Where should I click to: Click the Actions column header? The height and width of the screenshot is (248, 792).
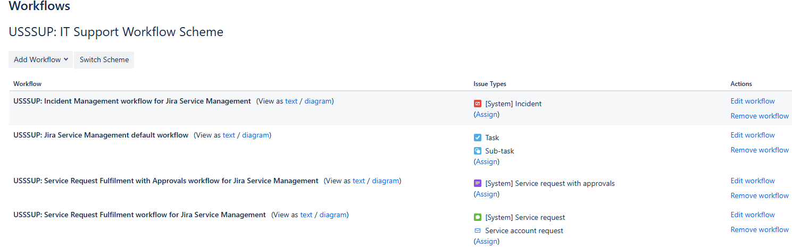[741, 84]
